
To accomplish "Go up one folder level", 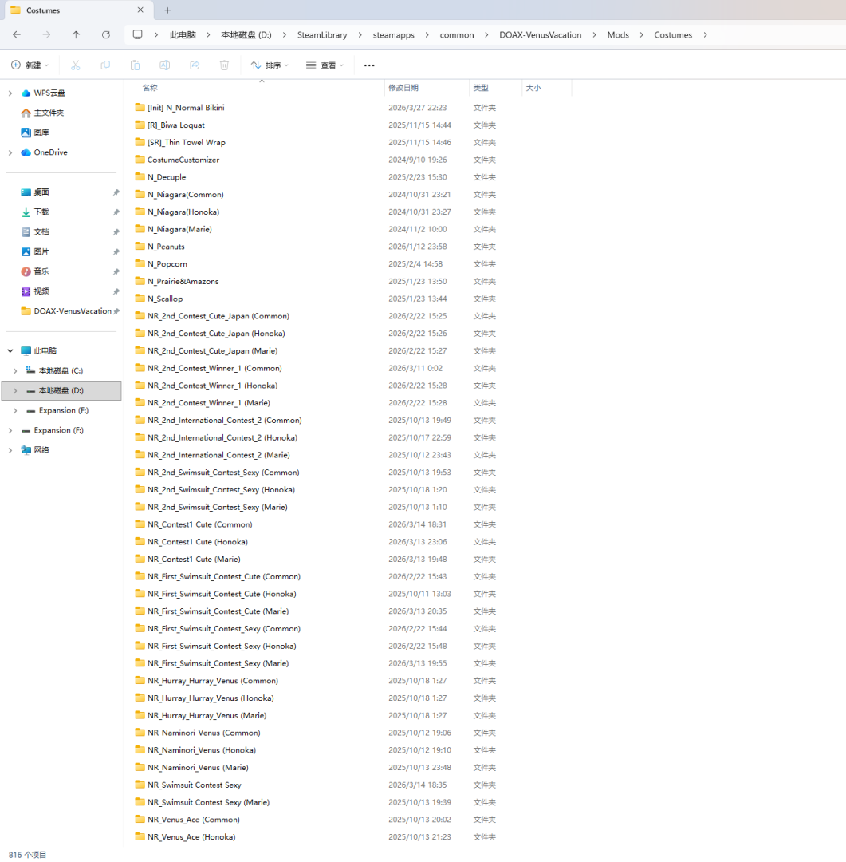I will click(x=76, y=34).
